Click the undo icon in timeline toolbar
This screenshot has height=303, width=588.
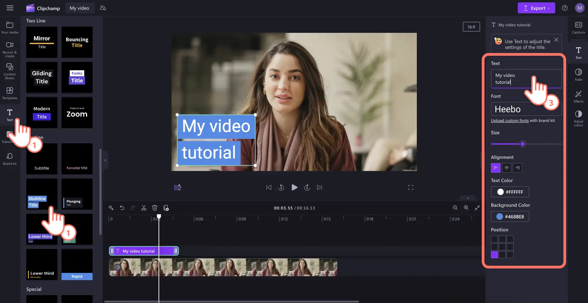click(122, 208)
